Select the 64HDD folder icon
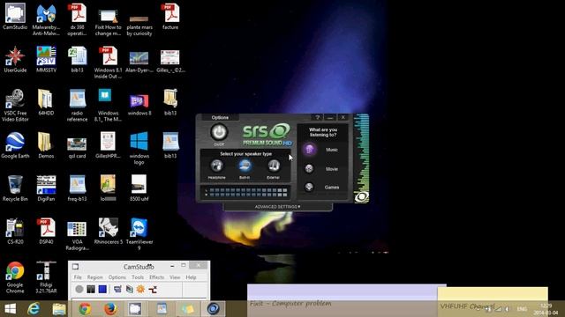This screenshot has height=317, width=565. pyautogui.click(x=46, y=102)
